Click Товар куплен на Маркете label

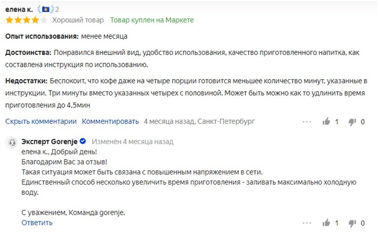pyautogui.click(x=152, y=20)
